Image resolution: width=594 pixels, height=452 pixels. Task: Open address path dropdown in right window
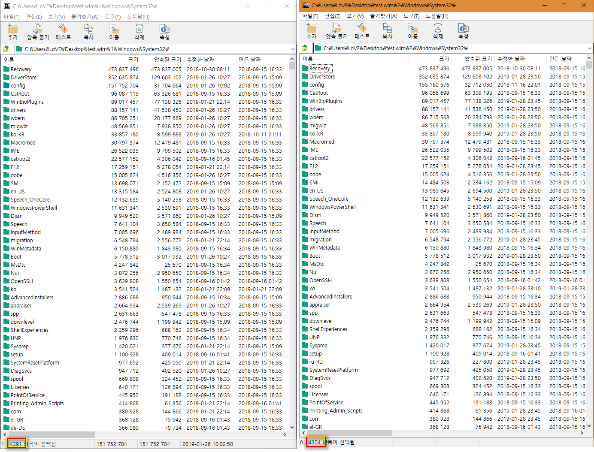tap(590, 48)
